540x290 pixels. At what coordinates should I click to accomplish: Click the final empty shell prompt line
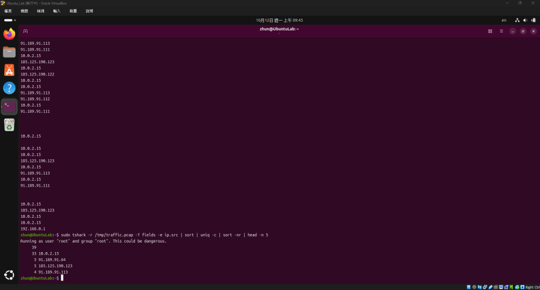tap(42, 278)
